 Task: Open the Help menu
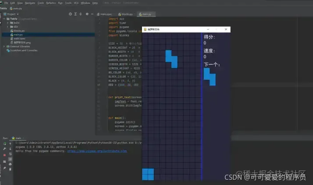tap(95, 3)
